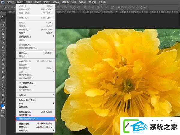Select the Eraser tool
Image resolution: width=180 pixels, height=135 pixels.
[3, 60]
